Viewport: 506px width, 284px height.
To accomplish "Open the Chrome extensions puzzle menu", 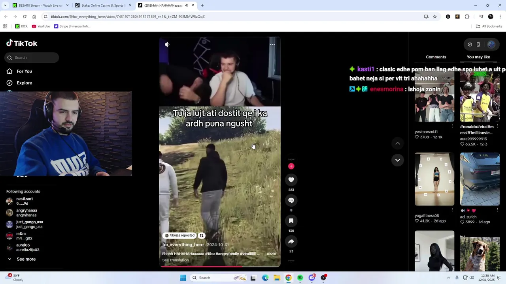I will pos(467,17).
